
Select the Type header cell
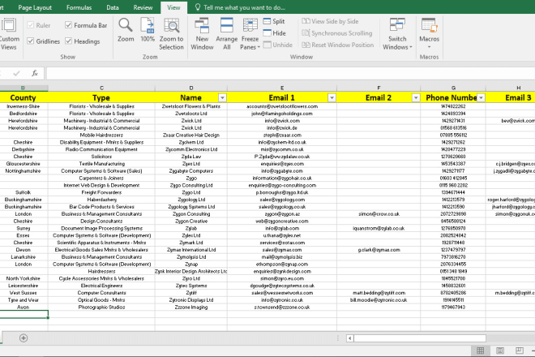pyautogui.click(x=101, y=97)
